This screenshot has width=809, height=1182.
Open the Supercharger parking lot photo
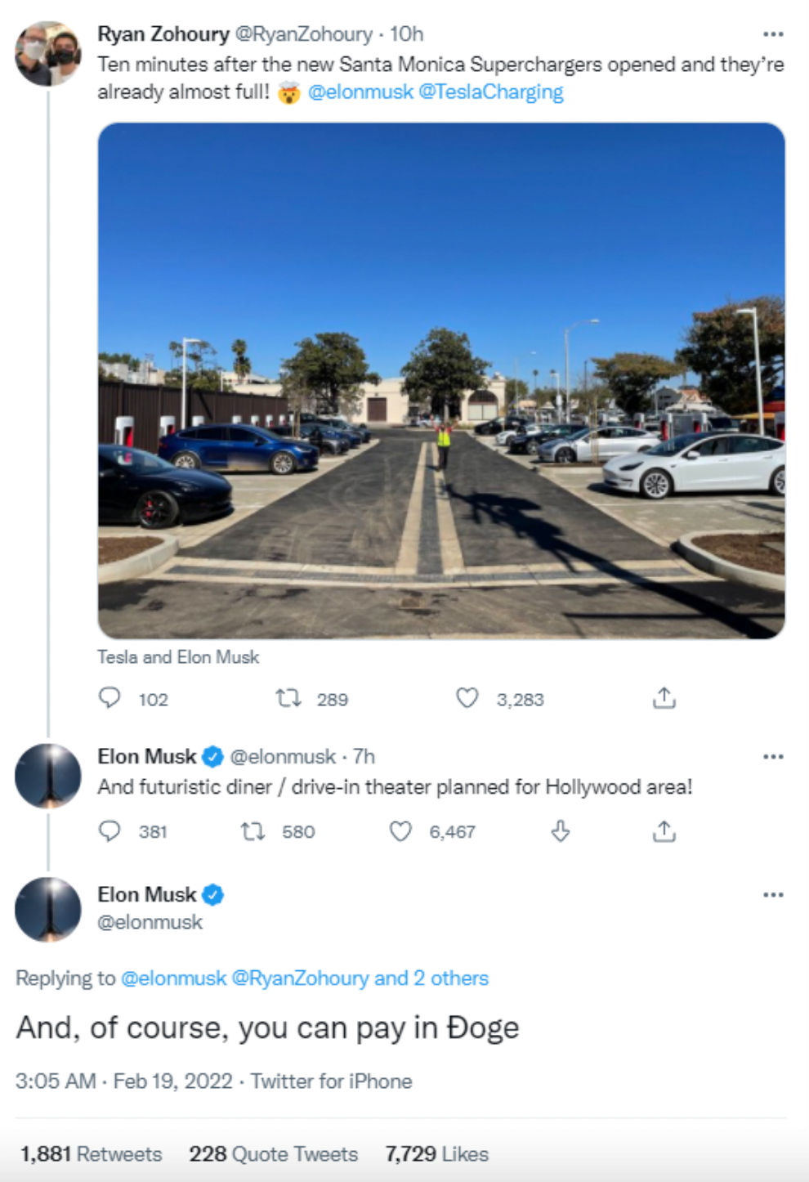pyautogui.click(x=441, y=380)
